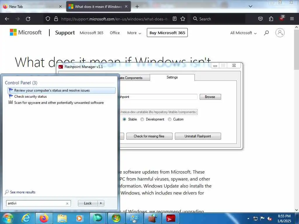Click the network tray icon
299x224 pixels.
tap(255, 218)
